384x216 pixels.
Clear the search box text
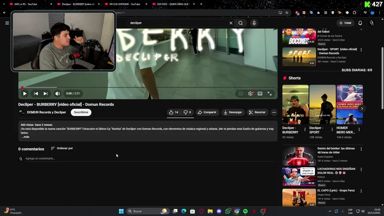pyautogui.click(x=231, y=23)
